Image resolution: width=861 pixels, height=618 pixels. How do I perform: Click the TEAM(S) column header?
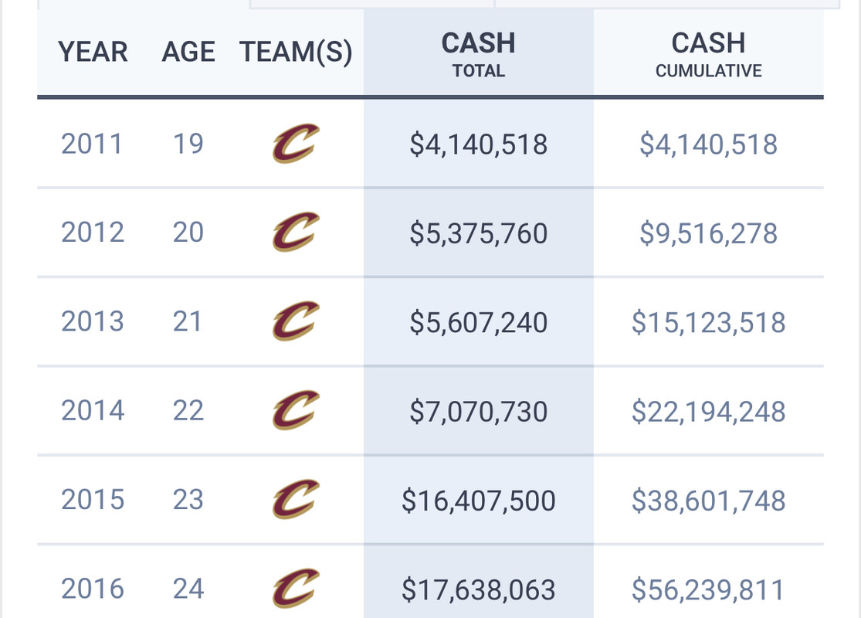pos(296,53)
